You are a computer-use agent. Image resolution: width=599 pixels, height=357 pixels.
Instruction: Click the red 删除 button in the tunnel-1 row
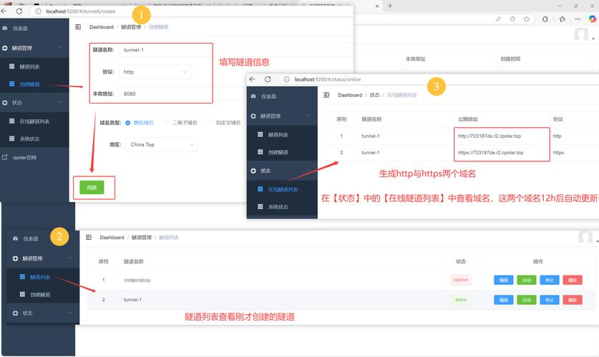tap(573, 300)
